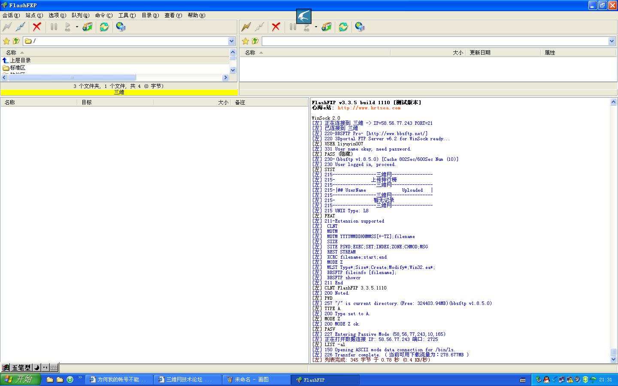Open the 目录 menu
The image size is (618, 386).
tap(150, 15)
